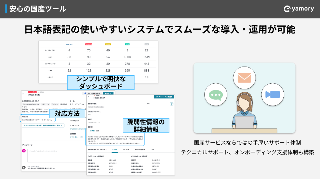Click the memo edit pencil icon
Image resolution: width=320 pixels, height=179 pixels.
[x=171, y=104]
